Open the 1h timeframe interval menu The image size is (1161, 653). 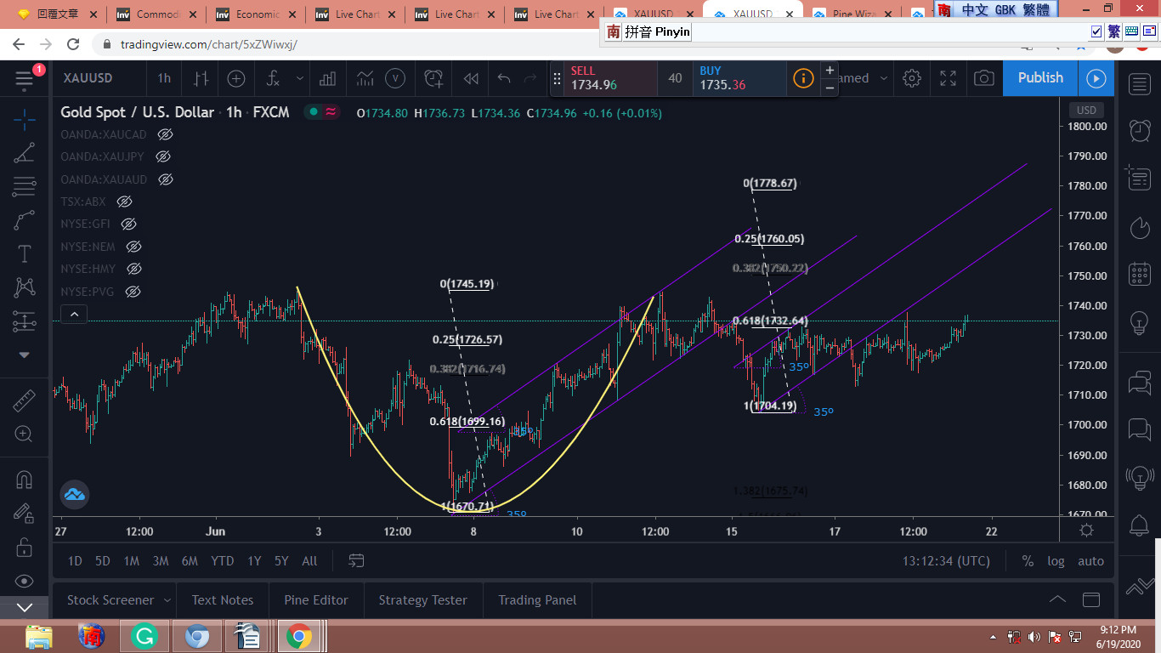pyautogui.click(x=164, y=78)
